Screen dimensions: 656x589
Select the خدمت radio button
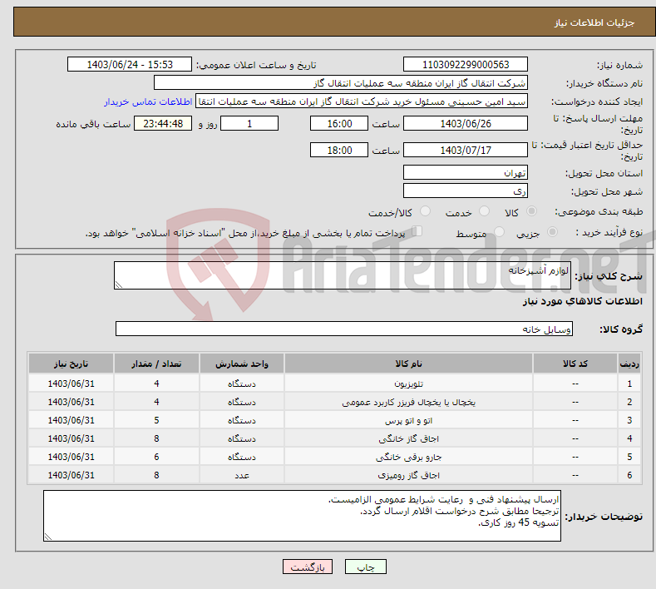pyautogui.click(x=484, y=211)
